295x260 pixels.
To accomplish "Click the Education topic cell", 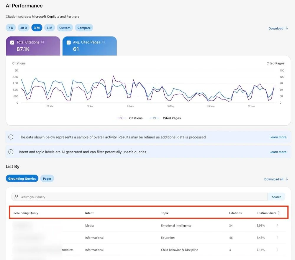I will (x=168, y=238).
